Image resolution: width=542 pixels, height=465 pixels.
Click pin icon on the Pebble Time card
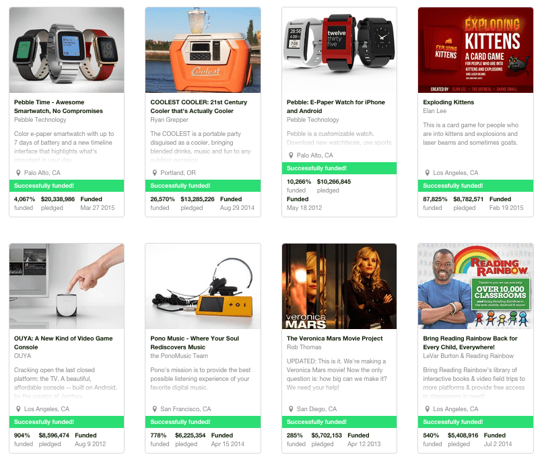(18, 173)
